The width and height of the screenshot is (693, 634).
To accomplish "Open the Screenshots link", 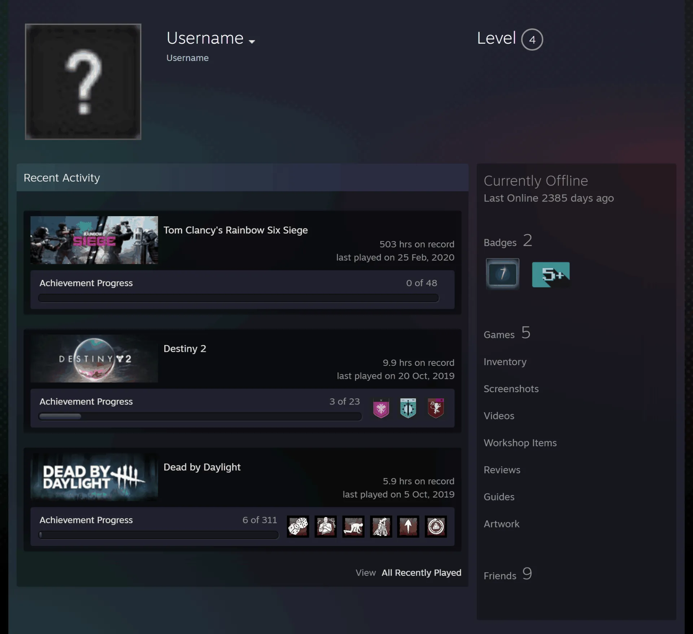I will pos(511,389).
